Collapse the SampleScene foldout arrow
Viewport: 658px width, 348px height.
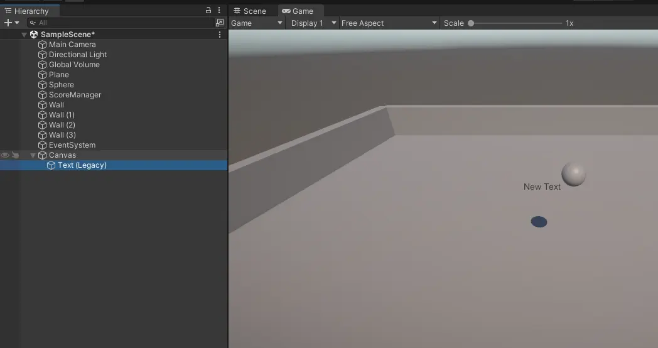tap(24, 35)
